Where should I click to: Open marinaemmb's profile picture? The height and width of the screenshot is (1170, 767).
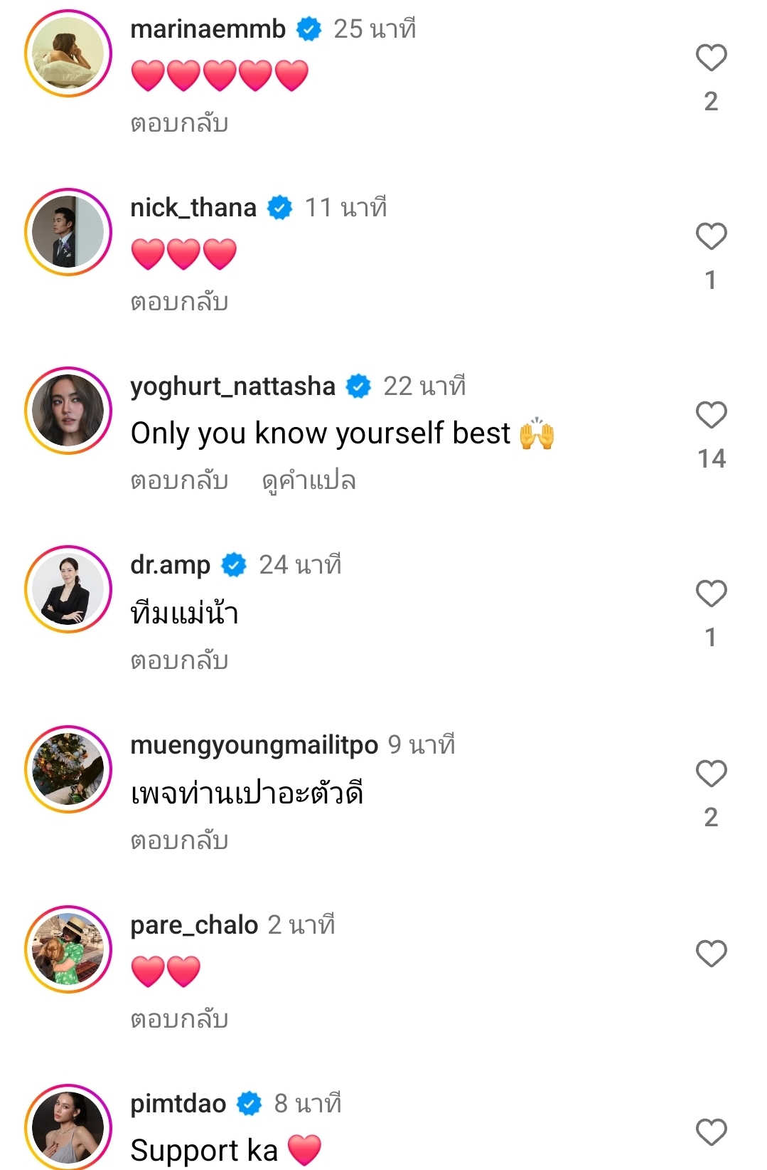(x=68, y=53)
